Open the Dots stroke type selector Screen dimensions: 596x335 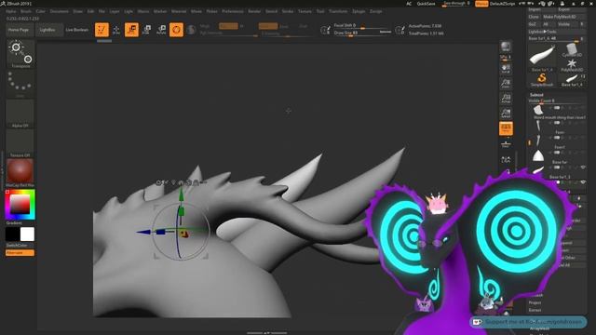click(x=20, y=83)
